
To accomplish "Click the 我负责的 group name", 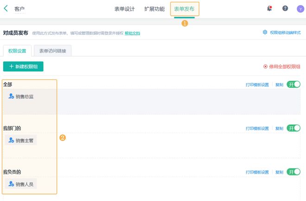I will pos(12,172).
